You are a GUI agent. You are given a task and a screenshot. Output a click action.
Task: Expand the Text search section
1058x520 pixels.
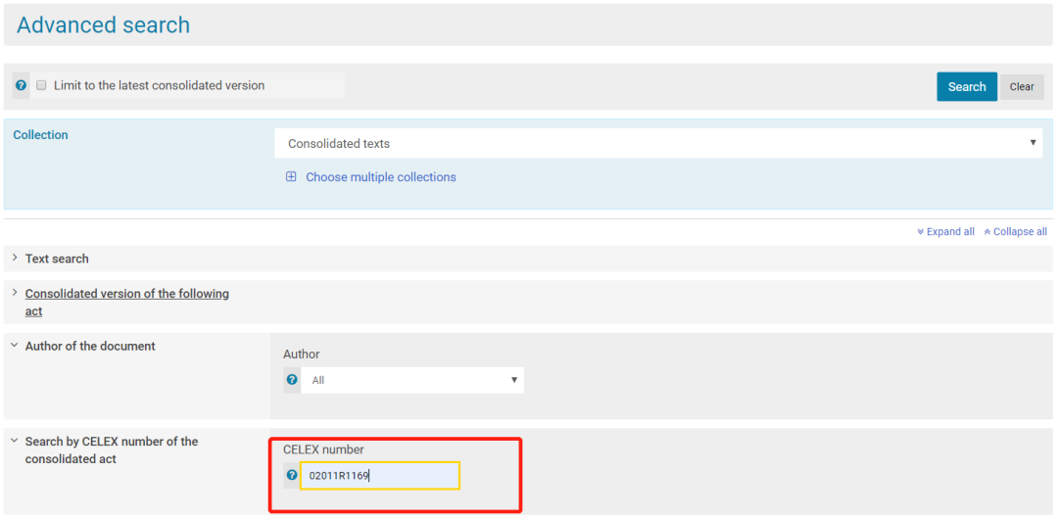click(57, 259)
